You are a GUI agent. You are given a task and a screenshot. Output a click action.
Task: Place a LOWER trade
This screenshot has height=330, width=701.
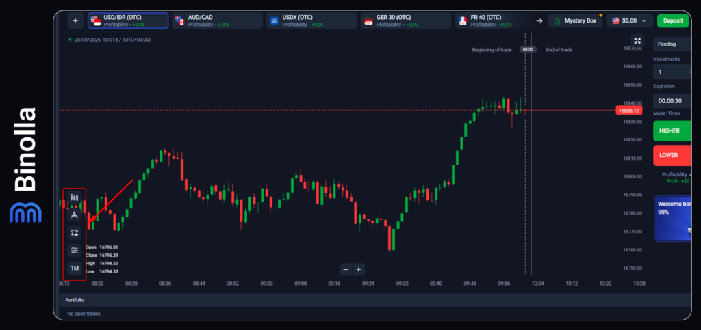point(672,155)
